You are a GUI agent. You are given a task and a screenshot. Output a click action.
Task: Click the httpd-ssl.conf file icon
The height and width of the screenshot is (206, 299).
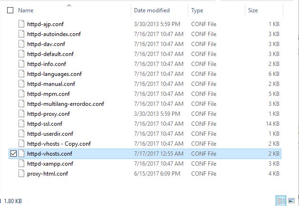click(x=21, y=124)
